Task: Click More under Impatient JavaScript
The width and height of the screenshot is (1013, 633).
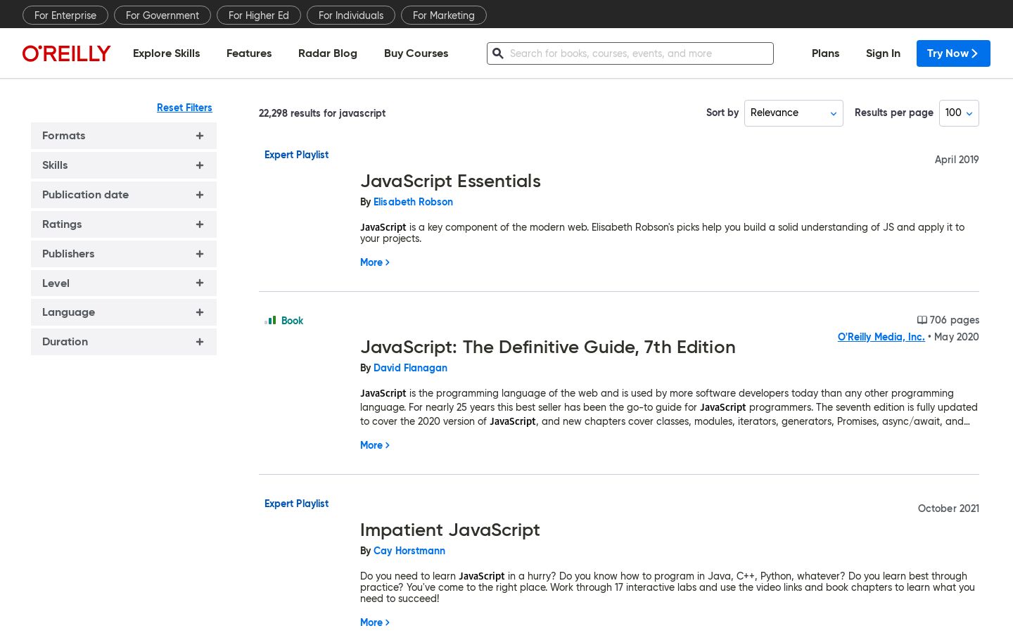Action: coord(375,622)
